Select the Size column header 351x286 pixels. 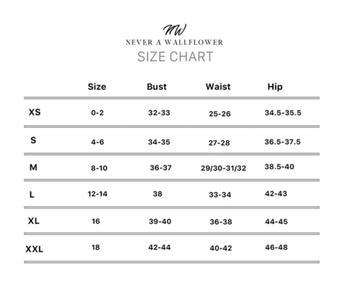[x=97, y=87]
